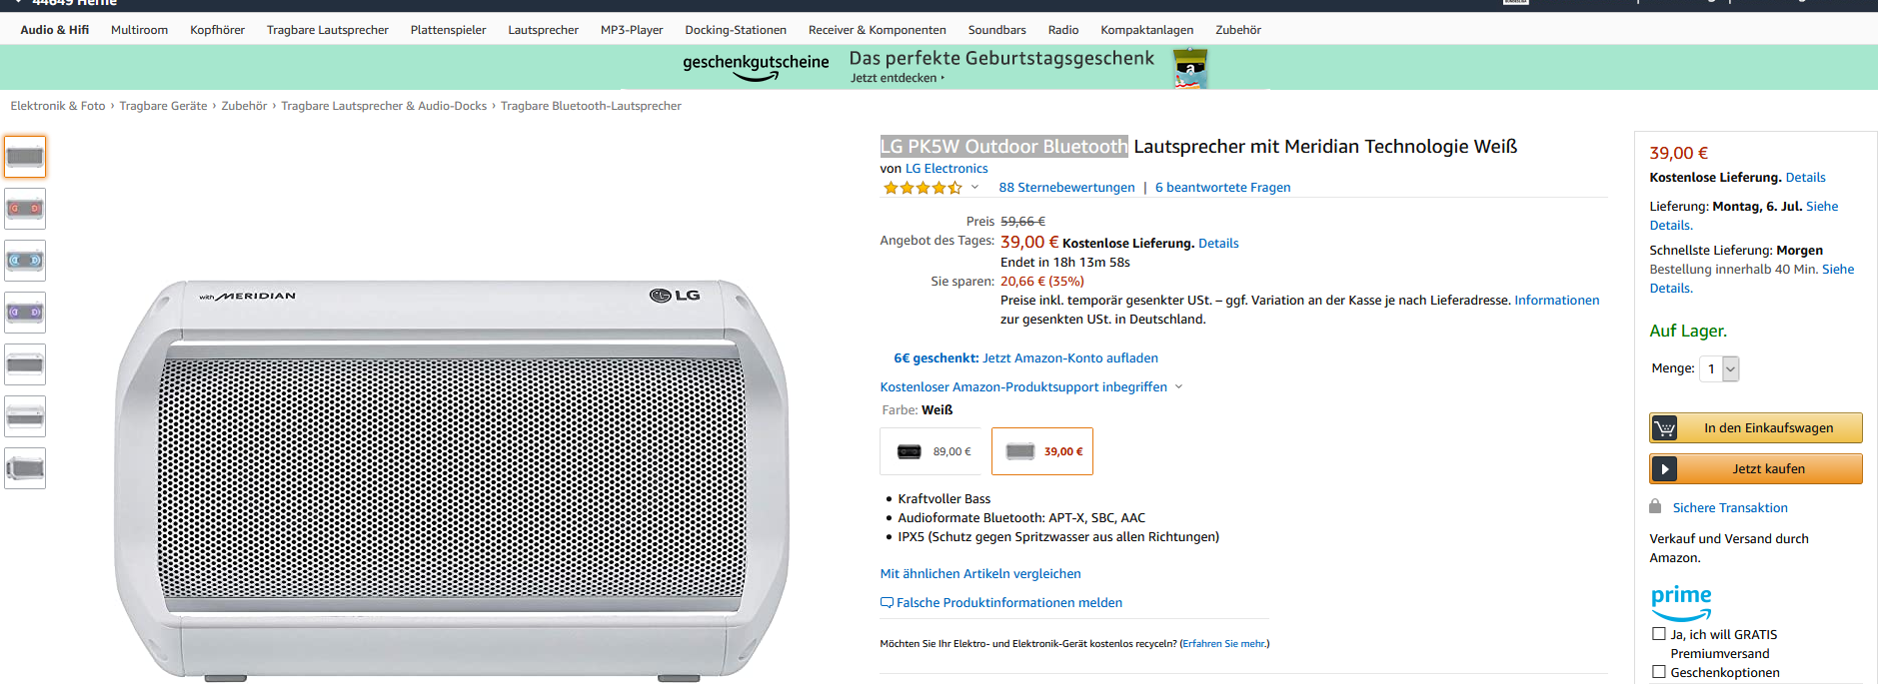Expand Kostenloser Amazon-Produktsupport section

click(1178, 387)
